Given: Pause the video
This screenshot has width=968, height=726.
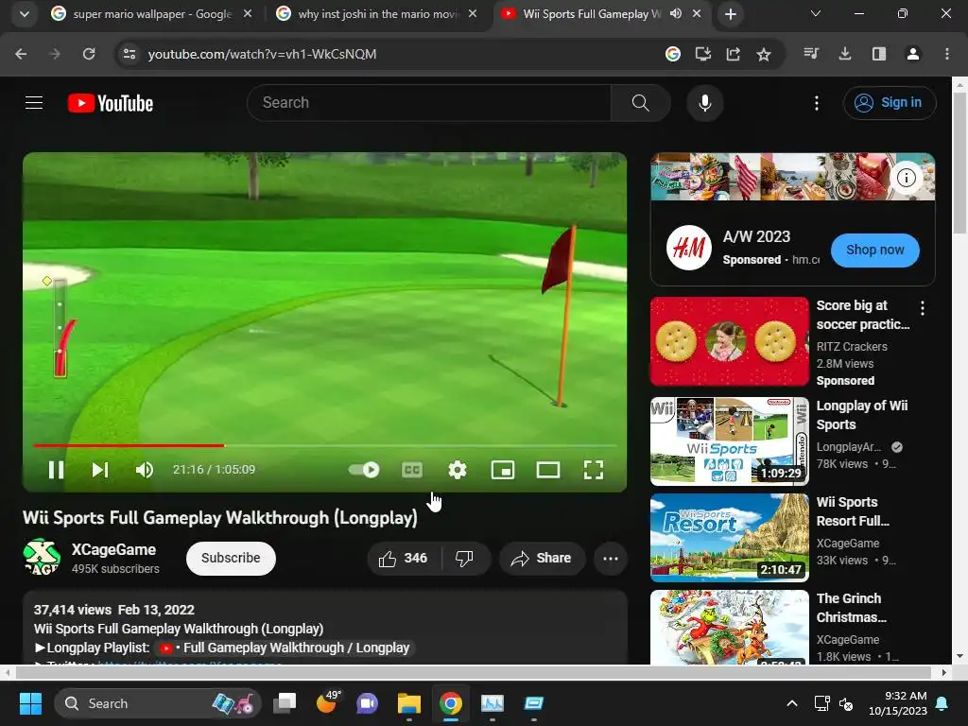Looking at the screenshot, I should [56, 470].
